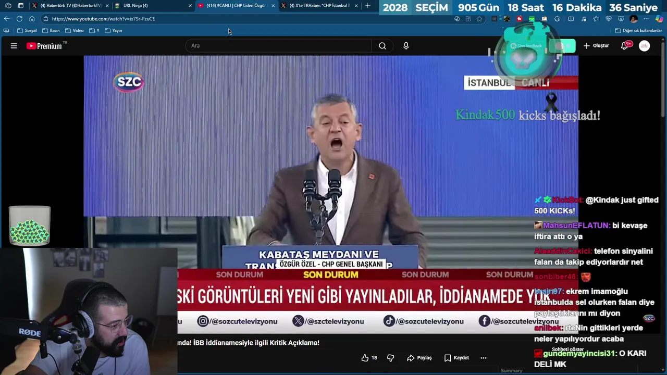Image resolution: width=667 pixels, height=375 pixels.
Task: Open workspaces icon in browser title bar
Action: [8, 6]
